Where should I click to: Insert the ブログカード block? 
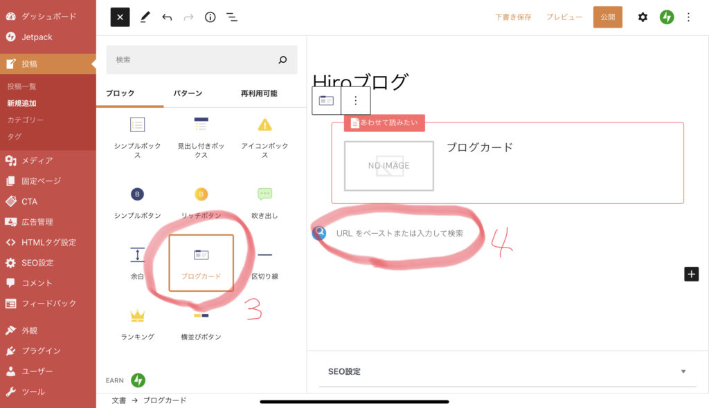(x=201, y=263)
